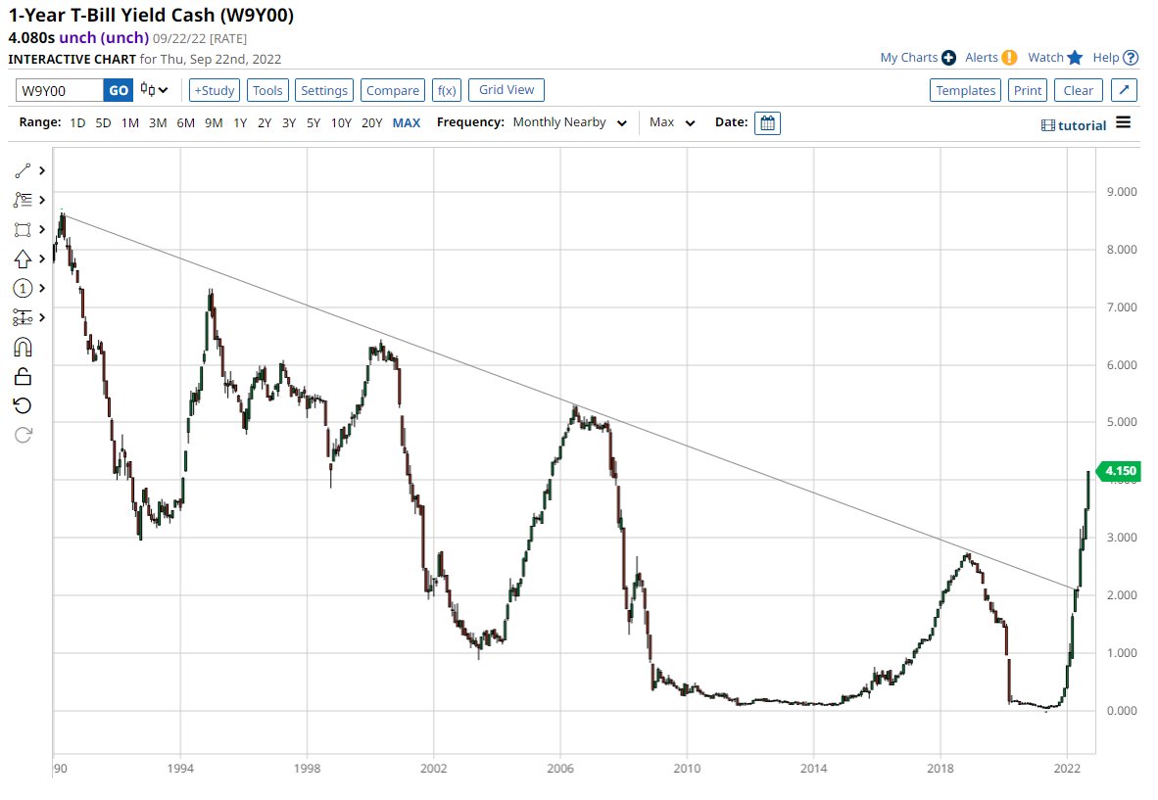The height and width of the screenshot is (800, 1158).
Task: Add chart via My Charts plus icon
Action: coord(949,58)
